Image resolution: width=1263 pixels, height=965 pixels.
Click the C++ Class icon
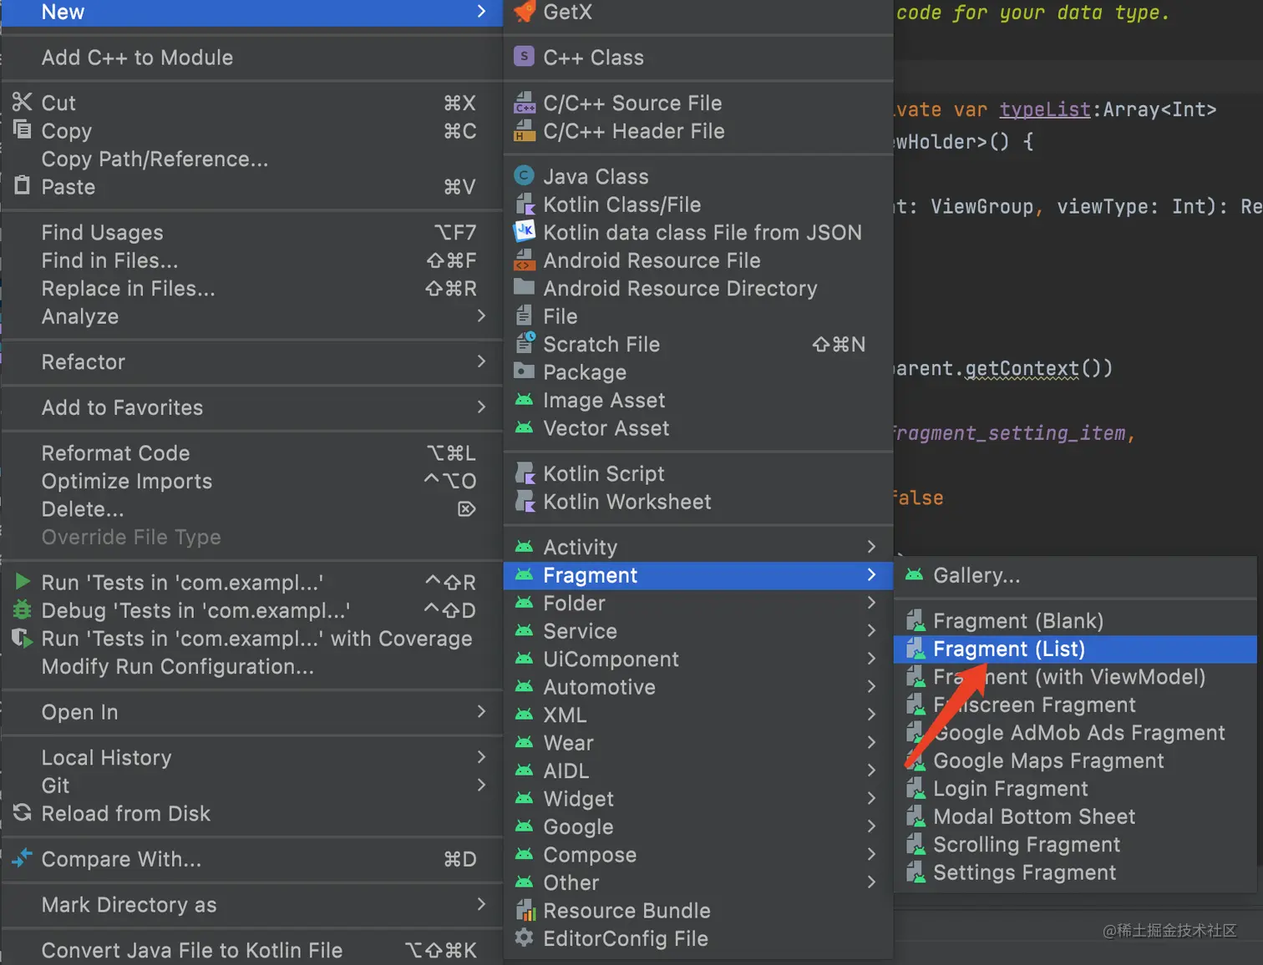click(x=524, y=57)
